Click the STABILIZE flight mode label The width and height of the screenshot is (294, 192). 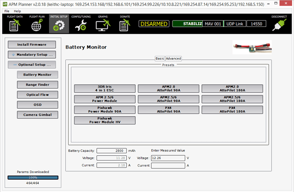pyautogui.click(x=187, y=24)
